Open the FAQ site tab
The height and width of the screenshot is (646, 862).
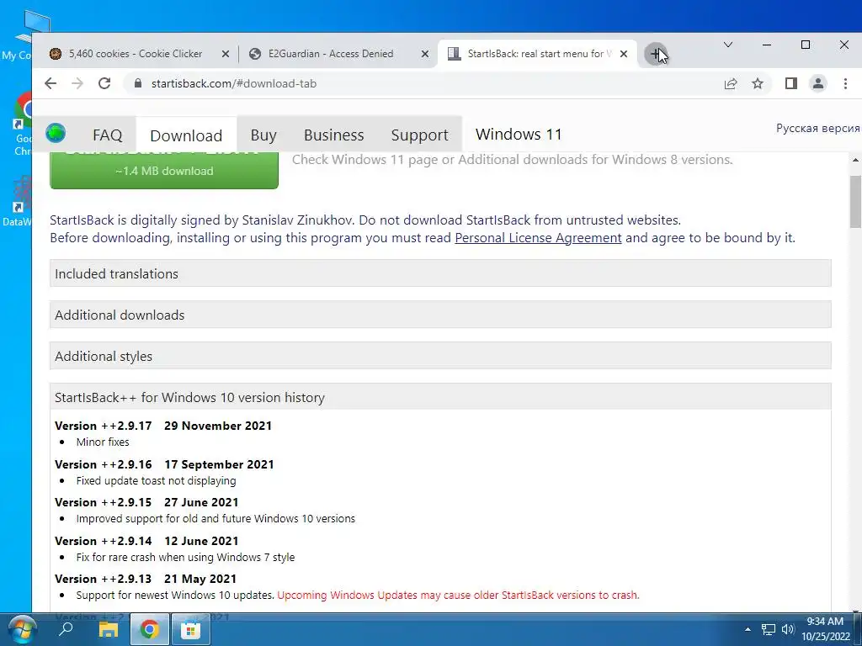pyautogui.click(x=107, y=135)
